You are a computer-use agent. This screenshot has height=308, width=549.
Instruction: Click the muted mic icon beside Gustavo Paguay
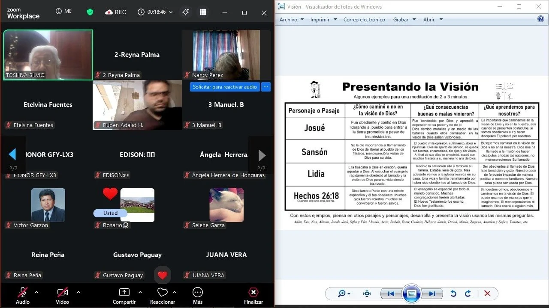point(98,275)
